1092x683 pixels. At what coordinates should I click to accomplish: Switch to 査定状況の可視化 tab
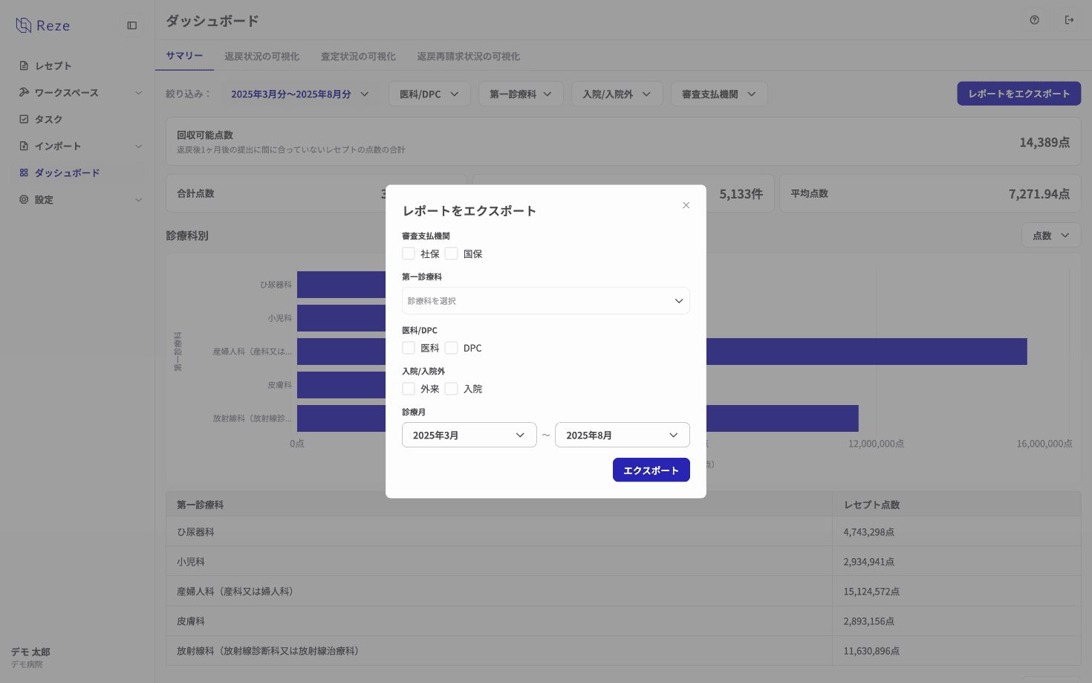358,56
